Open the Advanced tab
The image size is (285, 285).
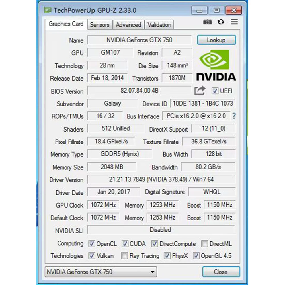pyautogui.click(x=128, y=25)
